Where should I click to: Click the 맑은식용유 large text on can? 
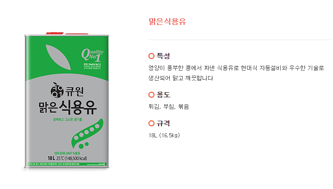tap(68, 107)
